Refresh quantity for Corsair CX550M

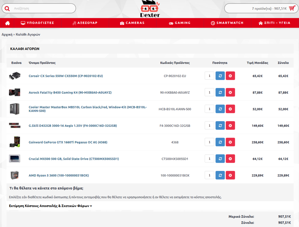point(220,76)
